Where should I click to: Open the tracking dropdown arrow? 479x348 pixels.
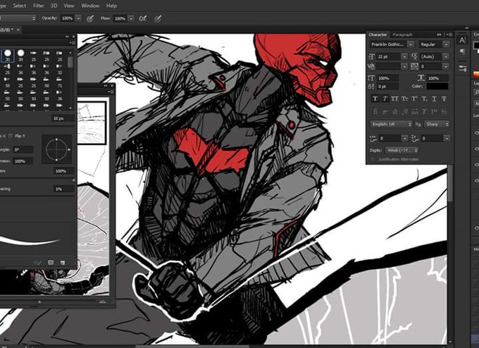446,66
